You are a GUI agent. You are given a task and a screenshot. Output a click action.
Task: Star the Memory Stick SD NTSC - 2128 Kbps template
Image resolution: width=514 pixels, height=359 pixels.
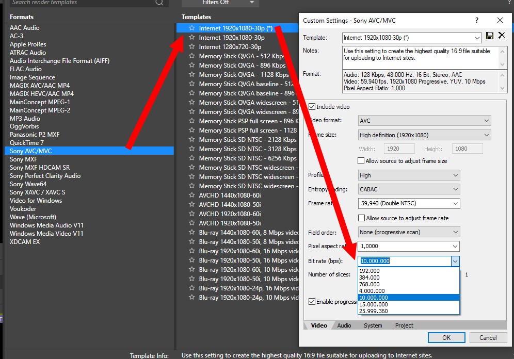192,140
